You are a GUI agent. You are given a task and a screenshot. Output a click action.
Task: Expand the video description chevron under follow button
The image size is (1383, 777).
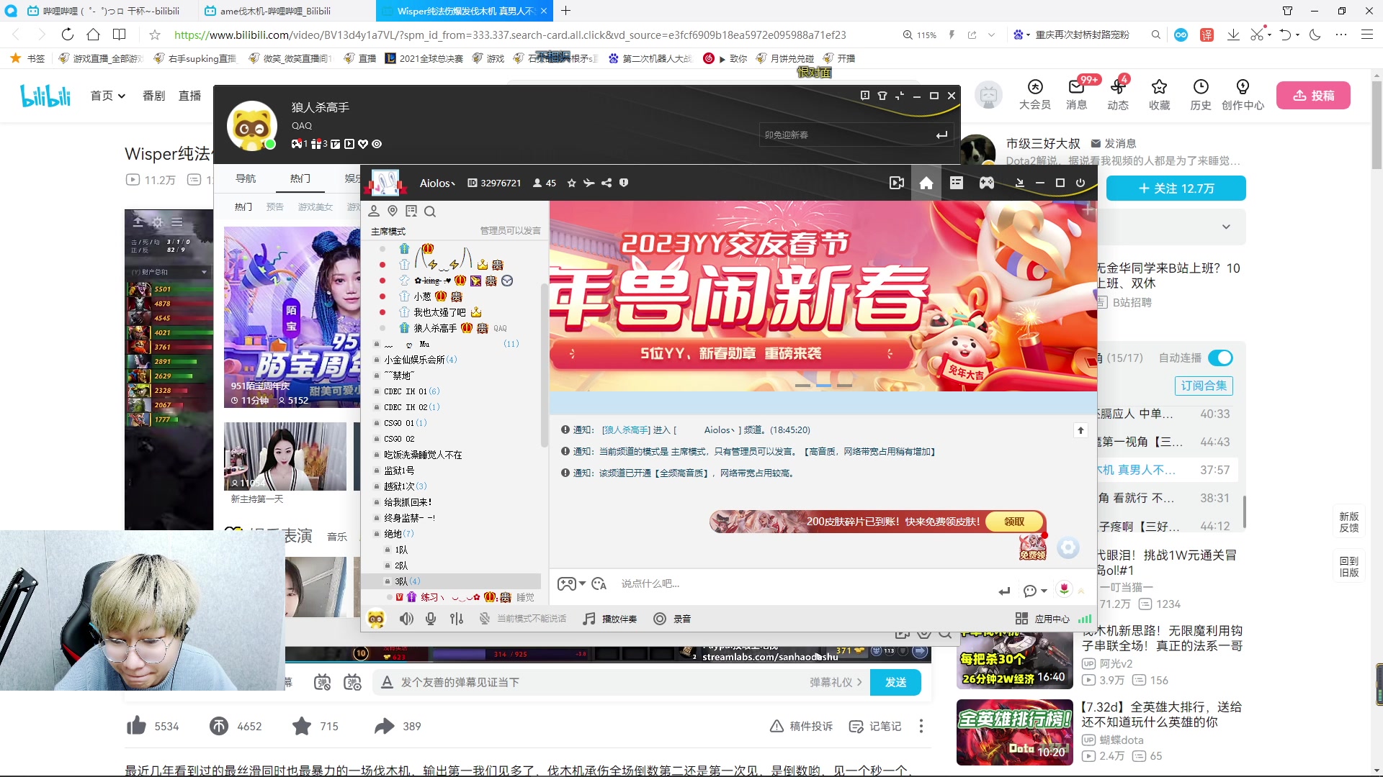[x=1226, y=227]
